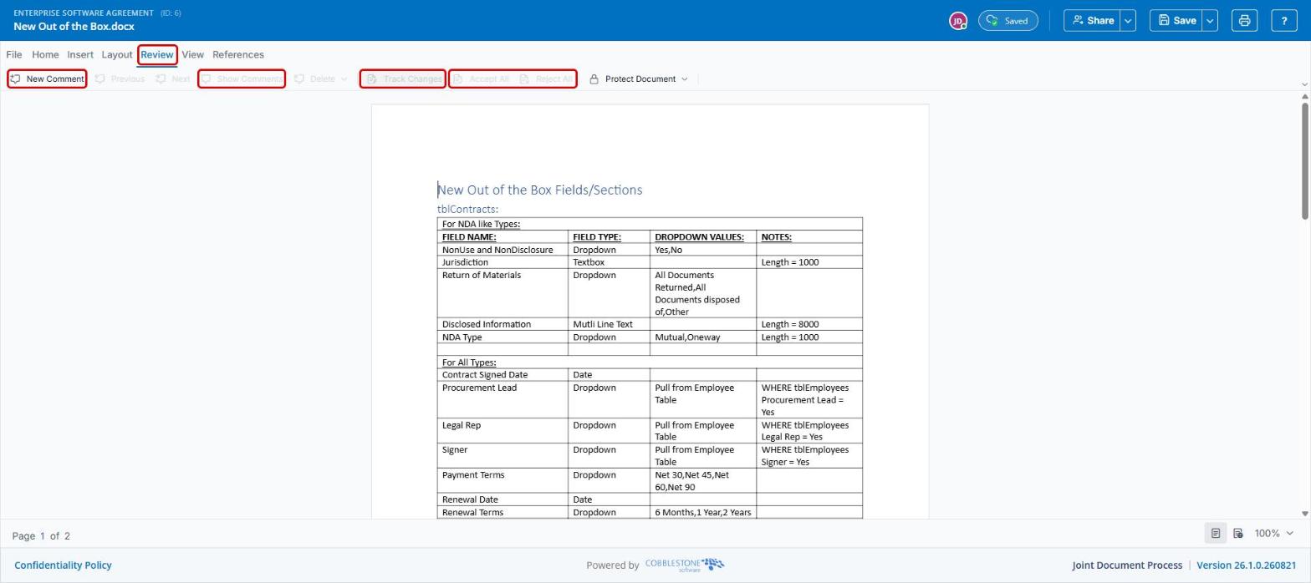Click the "FIELD TYPE:" header cell
The width and height of the screenshot is (1311, 583).
click(x=609, y=236)
